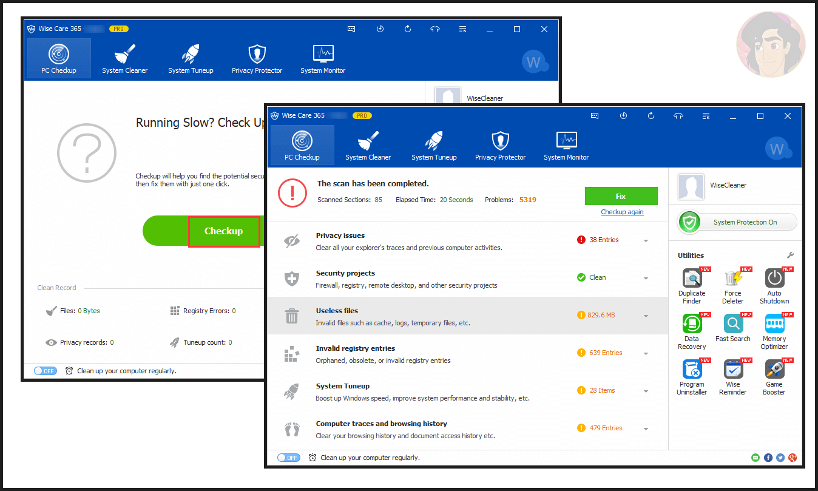Open Game Booster utility
Screen dimensions: 818x491
[774, 377]
